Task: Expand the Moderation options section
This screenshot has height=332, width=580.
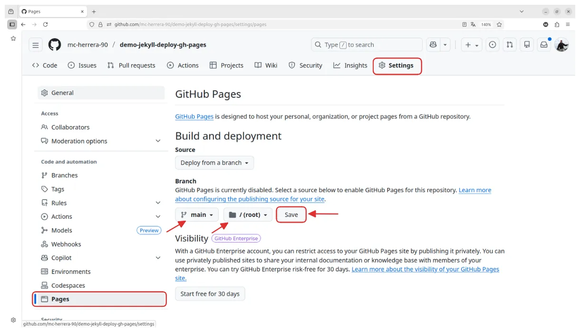Action: (157, 141)
